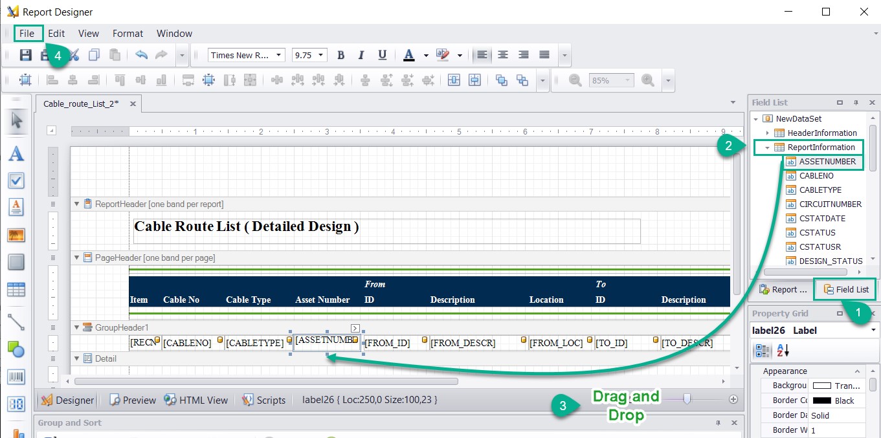881x438 pixels.
Task: Click the Bring to Front icon
Action: point(502,80)
